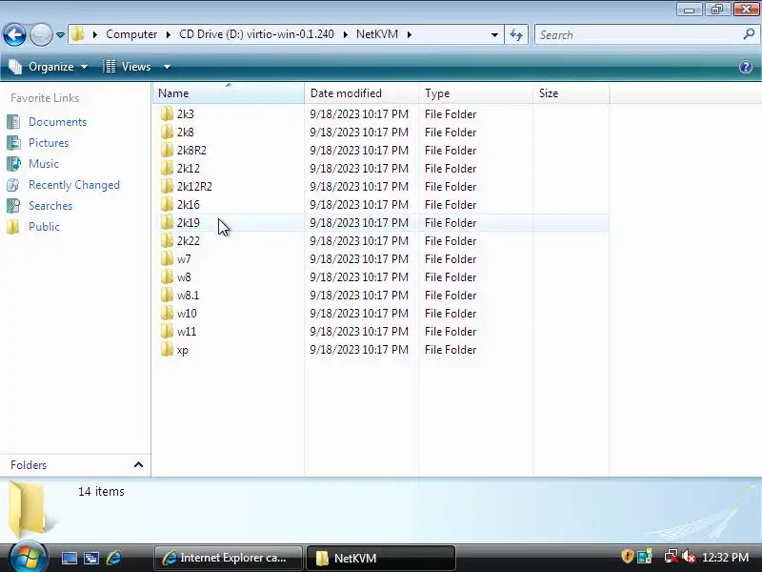This screenshot has width=762, height=572.
Task: Select the 2k19 folder name
Action: 188,223
